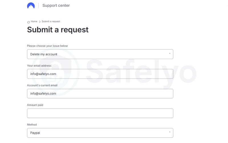This screenshot has width=228, height=143.
Task: Click the arrow on the Paypal dropdown
Action: point(170,132)
